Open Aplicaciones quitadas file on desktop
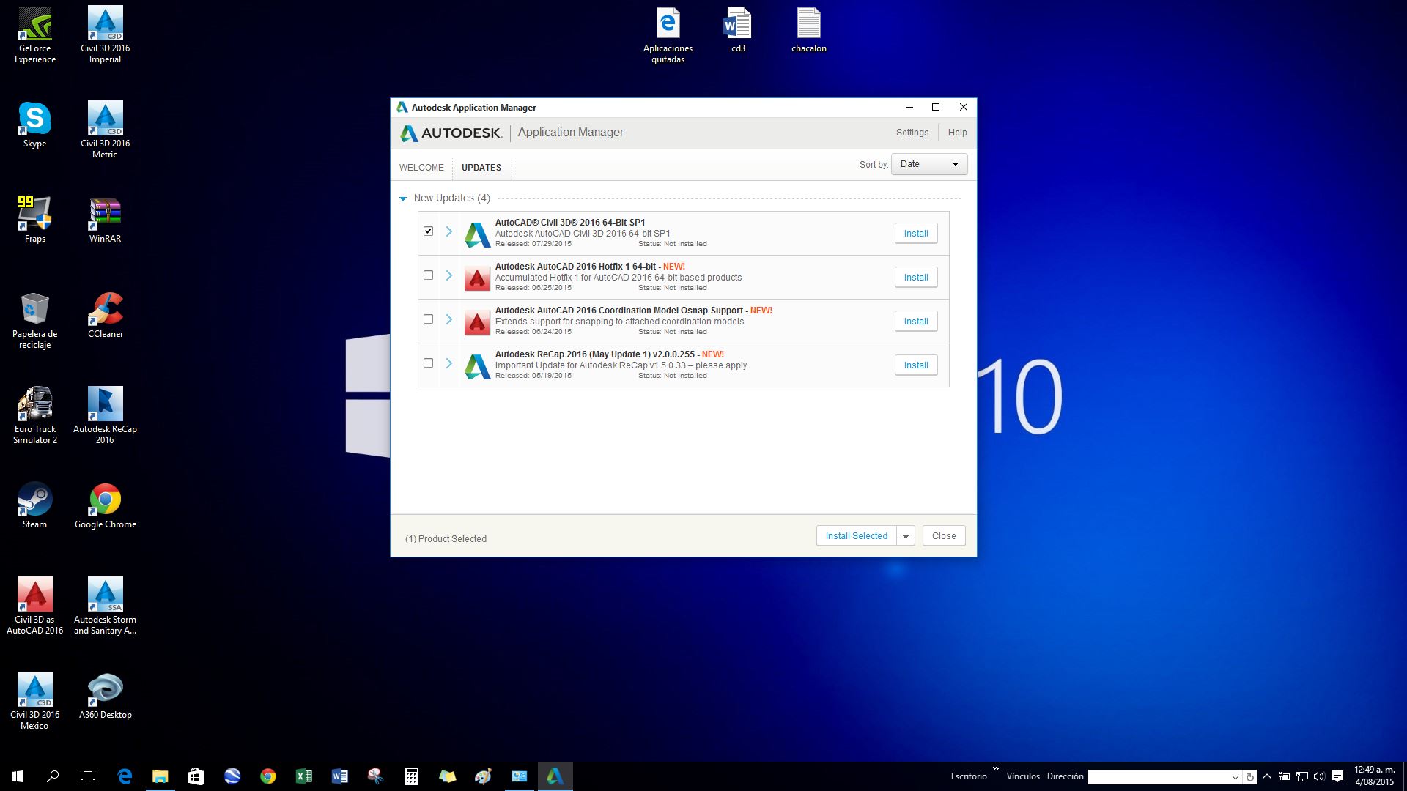Image resolution: width=1407 pixels, height=791 pixels. click(x=668, y=34)
